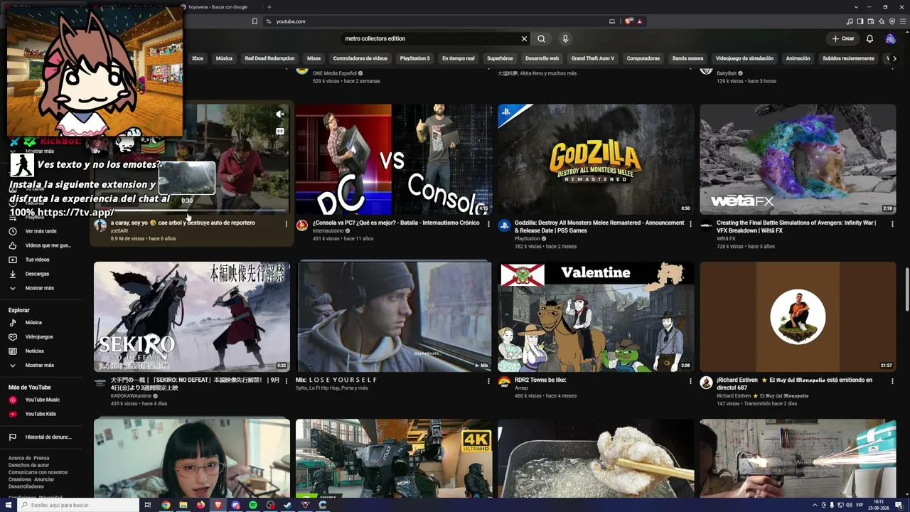Click the YouTube search magnifier button

(541, 38)
